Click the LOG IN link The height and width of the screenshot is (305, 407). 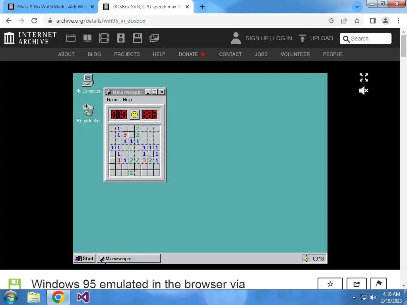point(283,38)
